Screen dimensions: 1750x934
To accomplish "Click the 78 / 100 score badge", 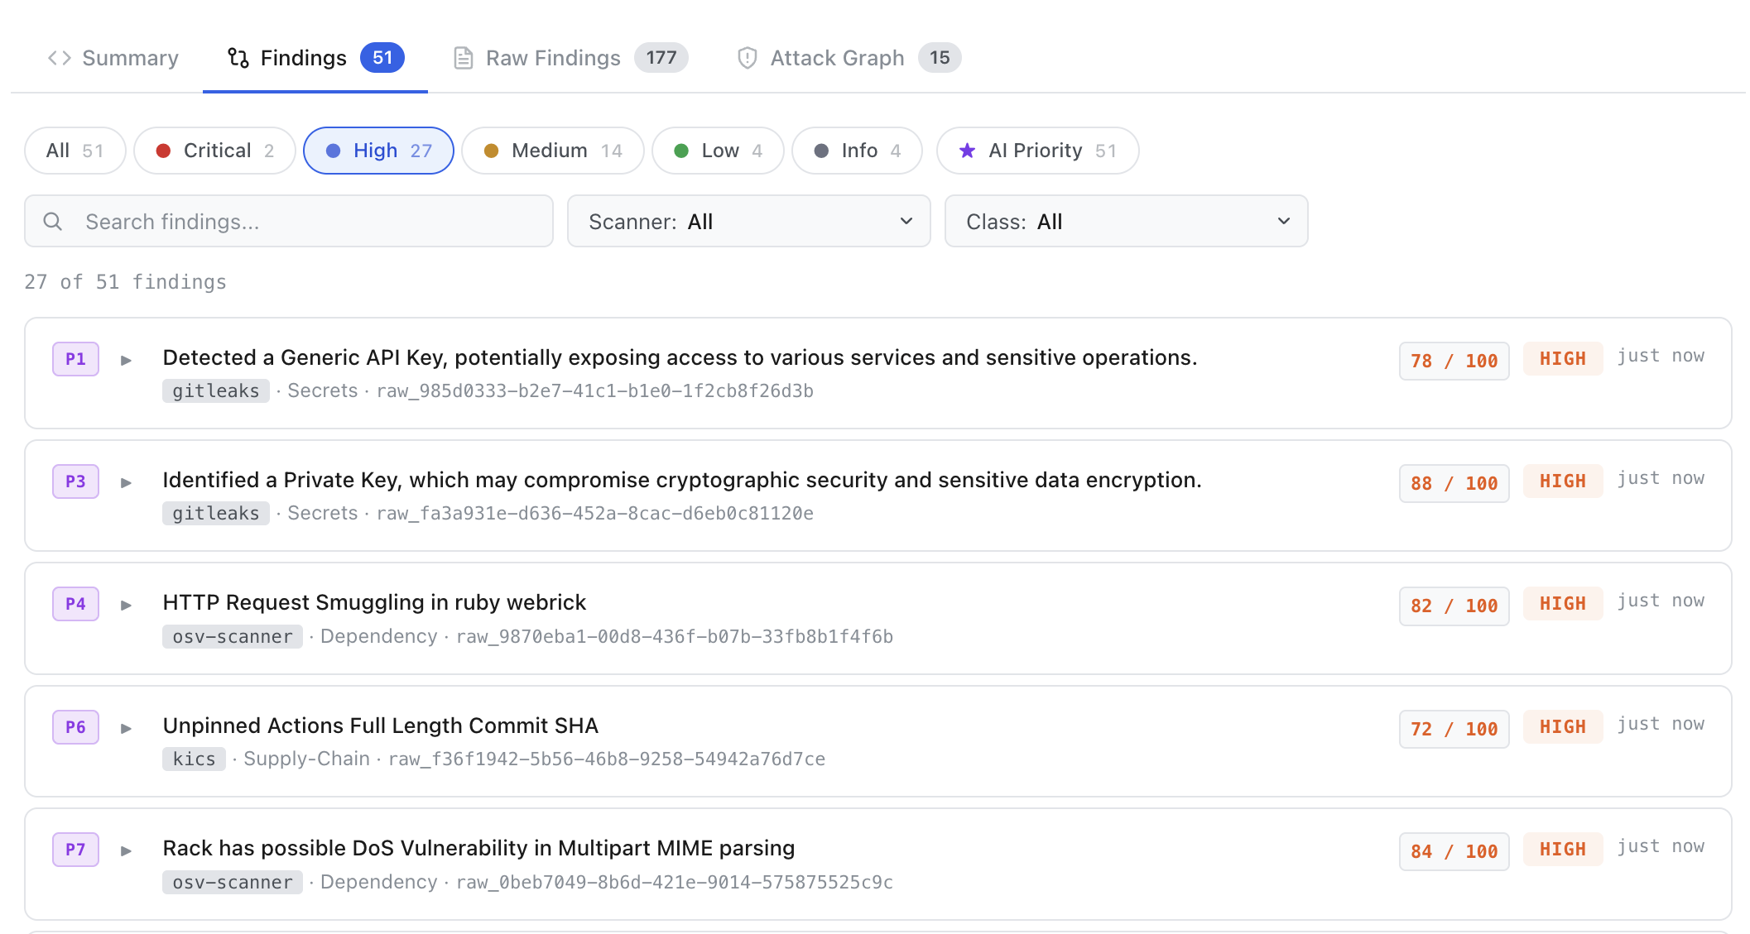I will click(x=1454, y=361).
